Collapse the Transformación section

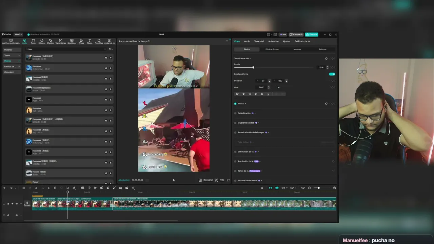click(x=250, y=59)
